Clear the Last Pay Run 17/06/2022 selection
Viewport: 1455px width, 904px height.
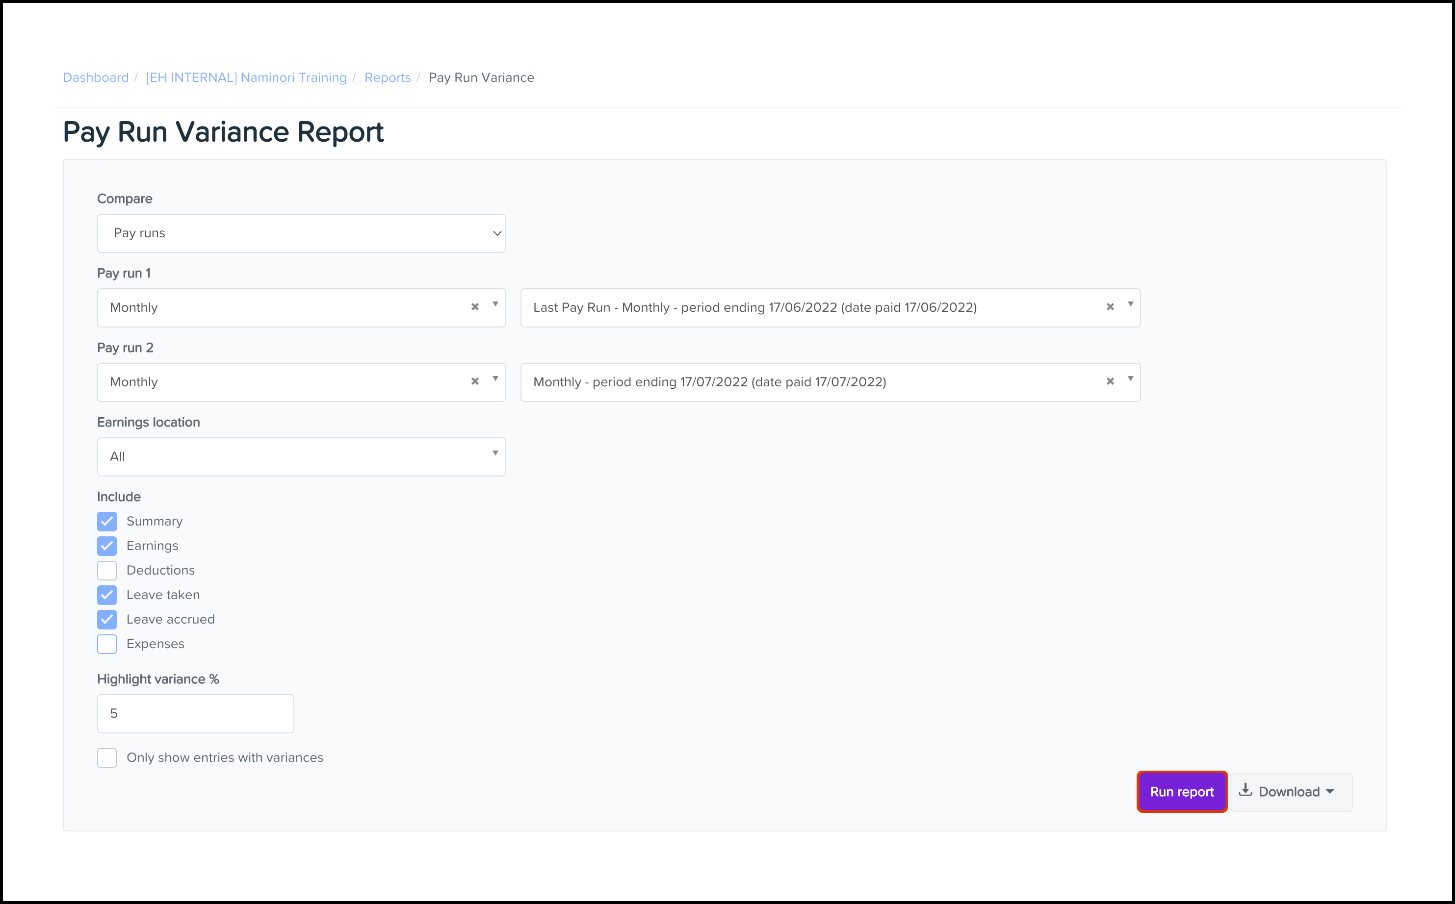[1110, 307]
